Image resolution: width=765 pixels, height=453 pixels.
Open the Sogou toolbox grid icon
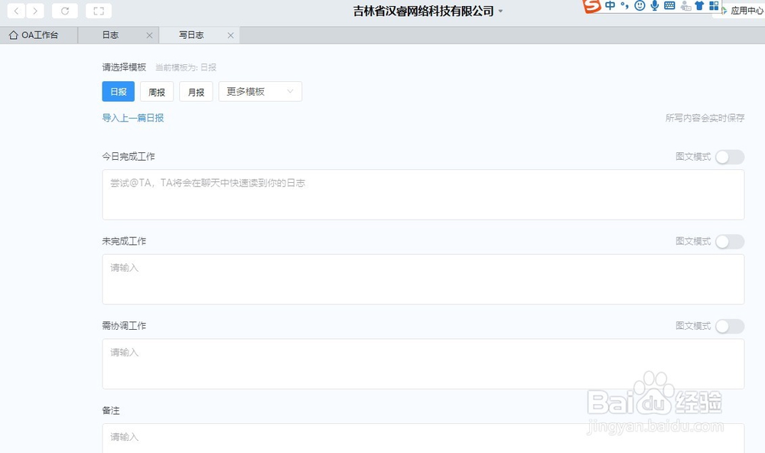(x=714, y=5)
